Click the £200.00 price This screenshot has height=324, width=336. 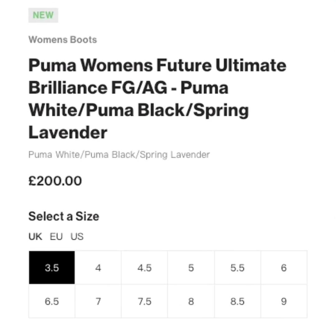pos(55,181)
